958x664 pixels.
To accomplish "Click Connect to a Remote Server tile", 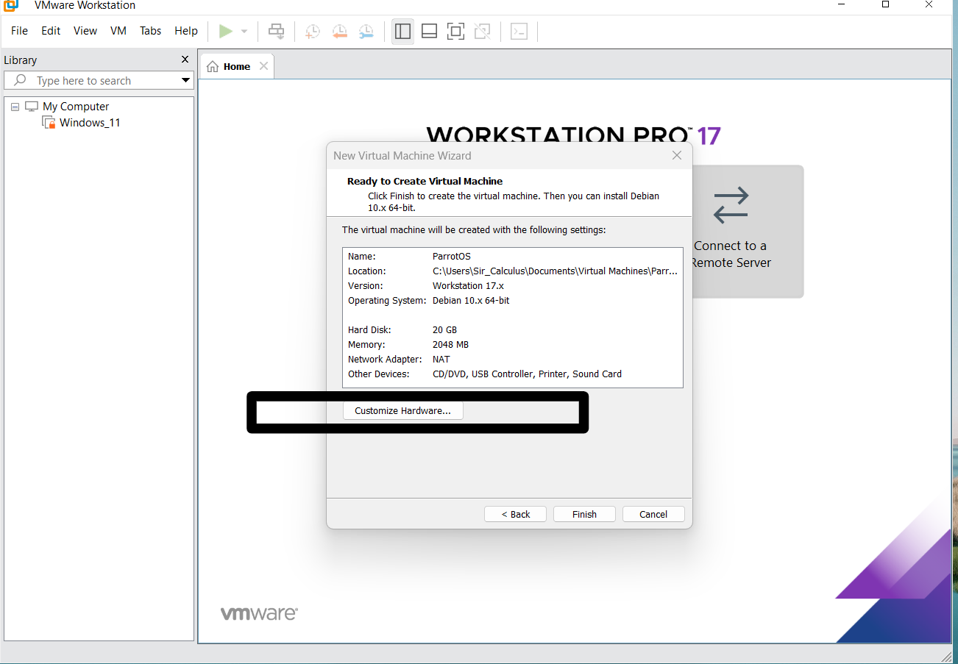I will point(748,231).
